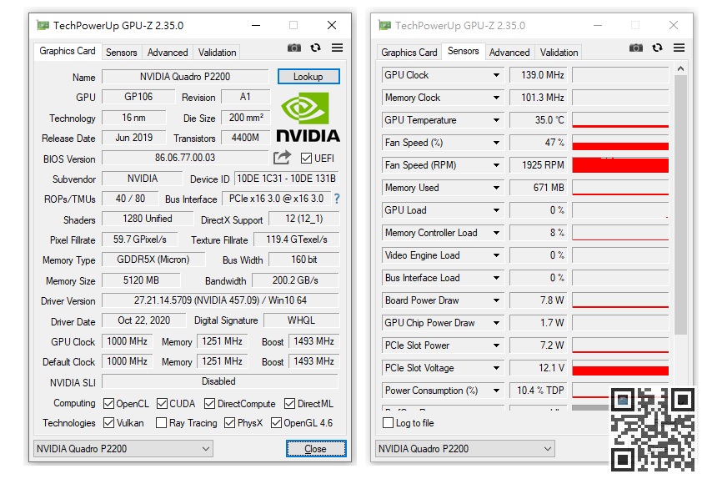Click the NVIDIA SLI field showing Disabled
Image resolution: width=707 pixels, height=484 pixels.
tap(220, 381)
